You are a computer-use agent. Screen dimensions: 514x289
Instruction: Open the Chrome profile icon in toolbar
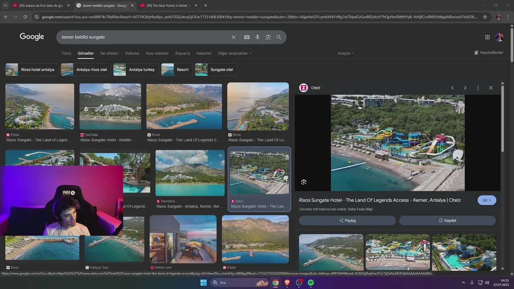[x=498, y=17]
